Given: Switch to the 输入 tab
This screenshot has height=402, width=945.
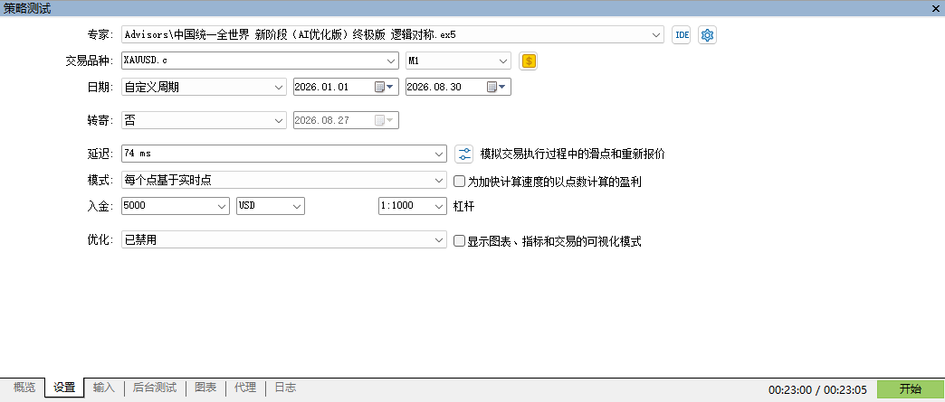Looking at the screenshot, I should click(x=104, y=388).
